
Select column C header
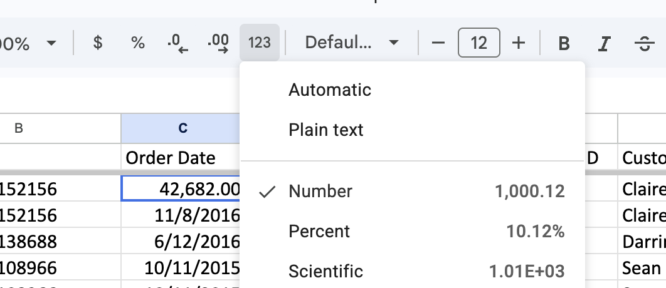(182, 128)
